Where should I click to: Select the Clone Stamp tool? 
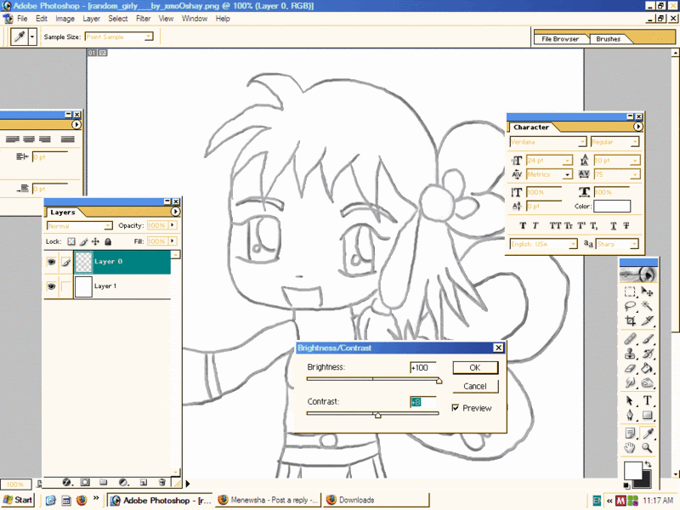(630, 354)
